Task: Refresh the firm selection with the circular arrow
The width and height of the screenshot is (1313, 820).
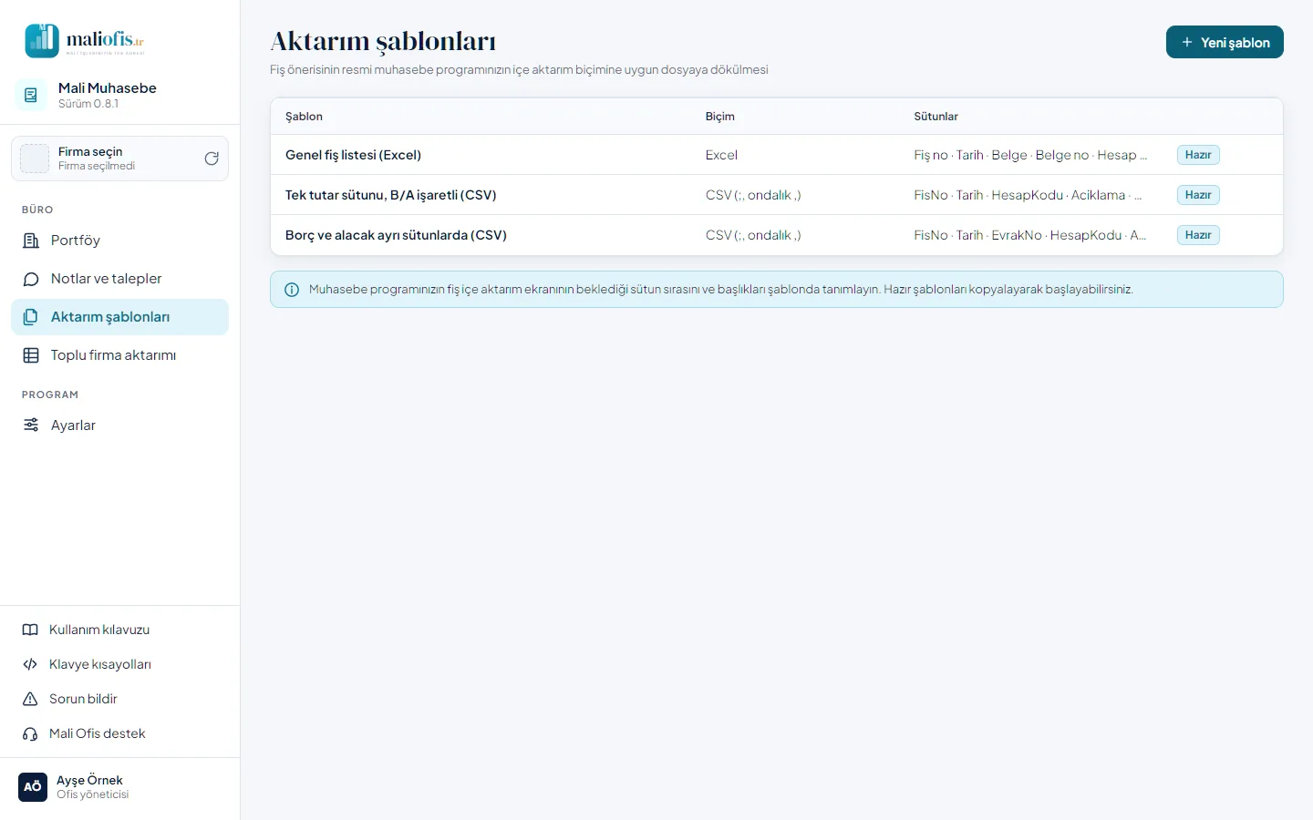Action: [x=212, y=159]
